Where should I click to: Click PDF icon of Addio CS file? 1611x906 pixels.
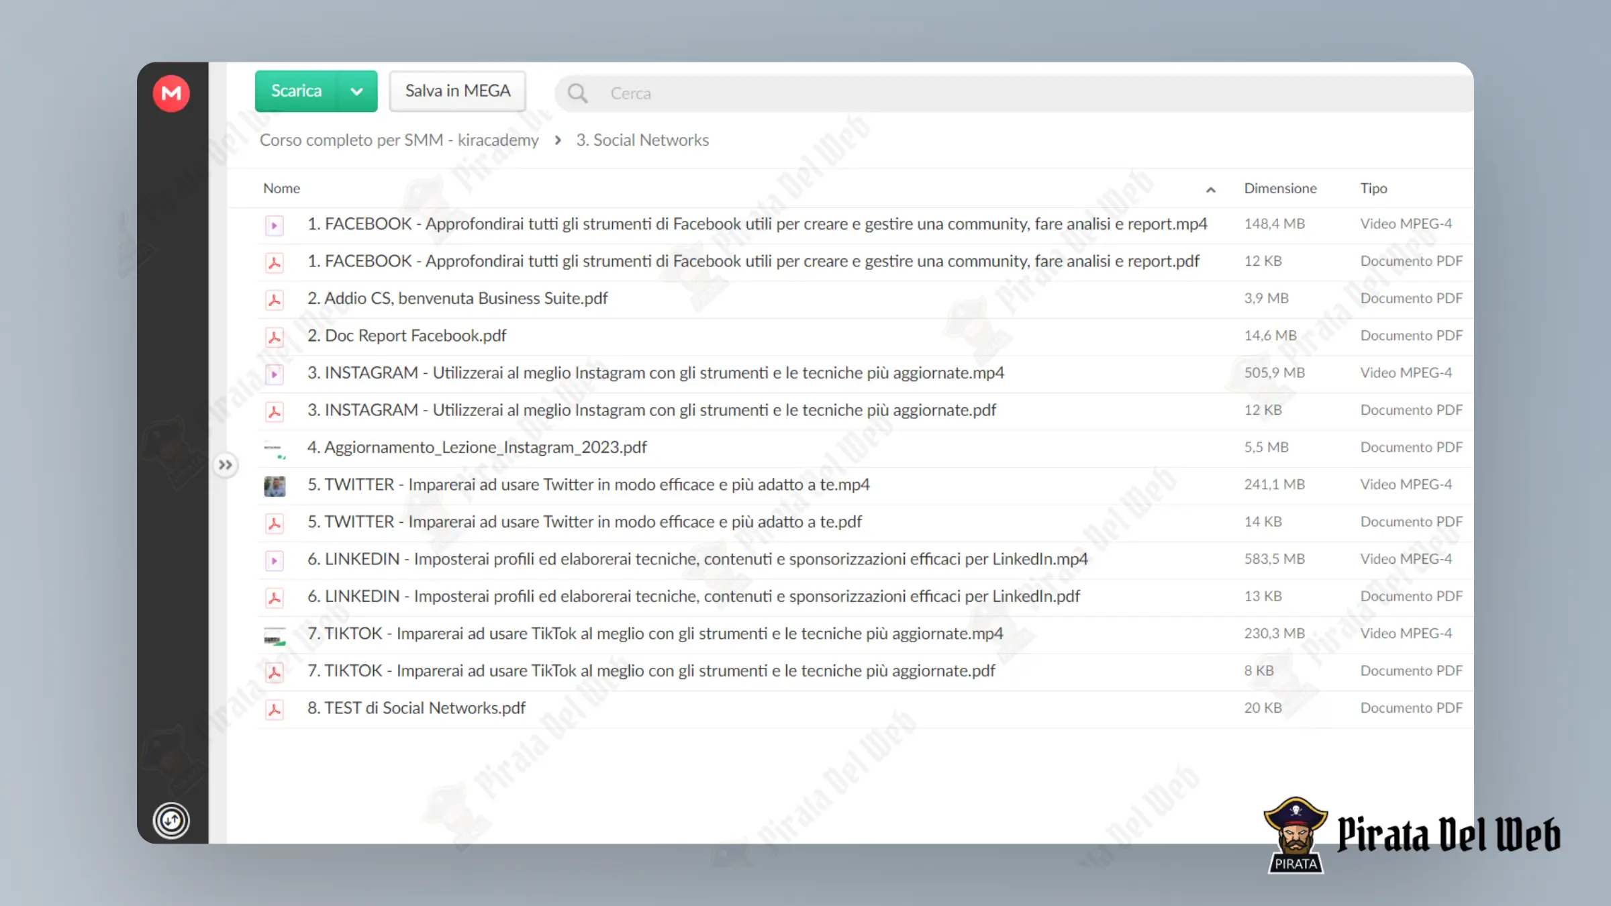point(274,299)
